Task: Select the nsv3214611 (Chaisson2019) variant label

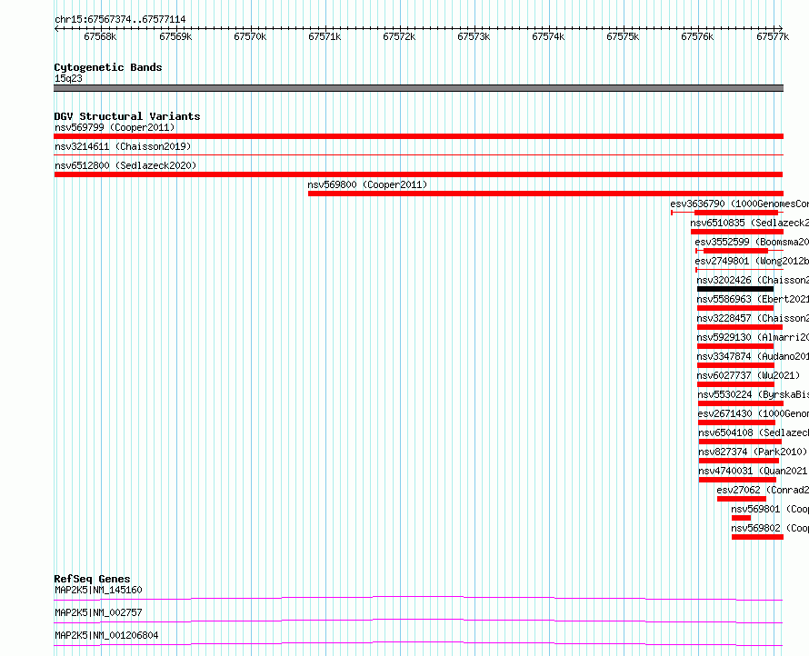Action: point(123,146)
